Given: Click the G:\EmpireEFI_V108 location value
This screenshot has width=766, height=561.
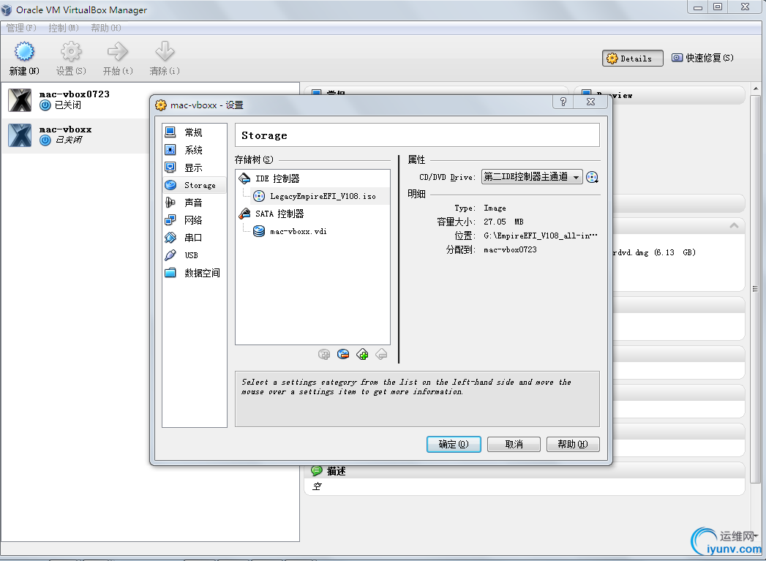Looking at the screenshot, I should 541,236.
